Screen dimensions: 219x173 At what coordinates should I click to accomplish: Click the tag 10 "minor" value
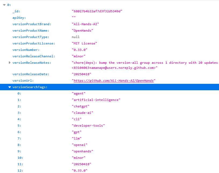coord(78,158)
